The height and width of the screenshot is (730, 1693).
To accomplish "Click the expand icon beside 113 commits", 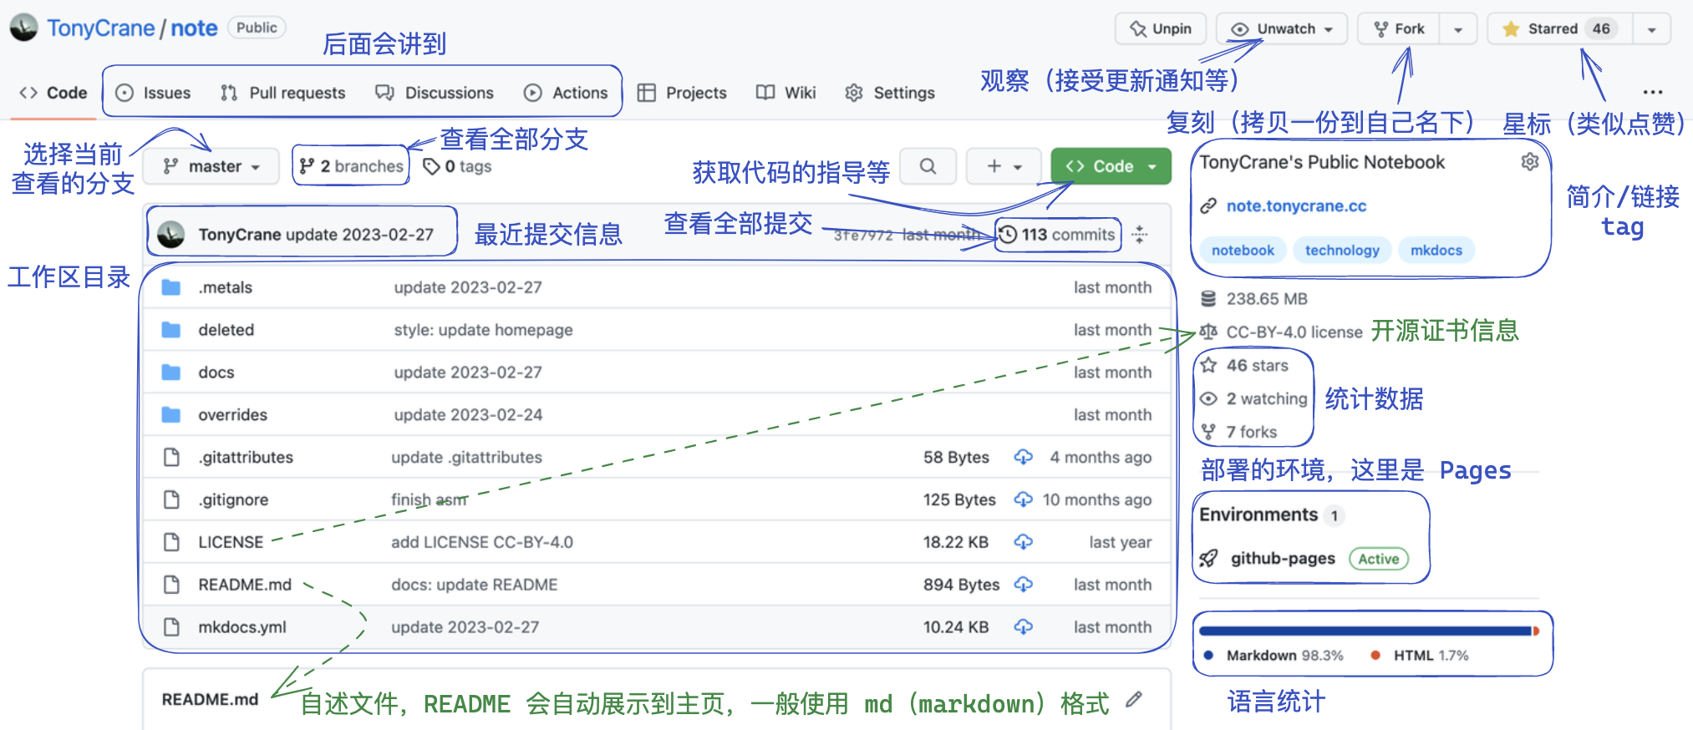I will tap(1139, 235).
